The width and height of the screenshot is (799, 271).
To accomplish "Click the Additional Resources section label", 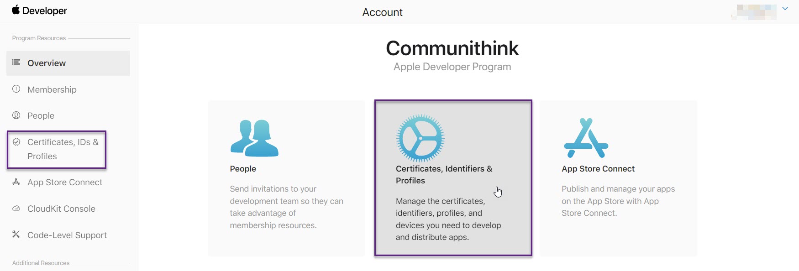I will tap(41, 263).
